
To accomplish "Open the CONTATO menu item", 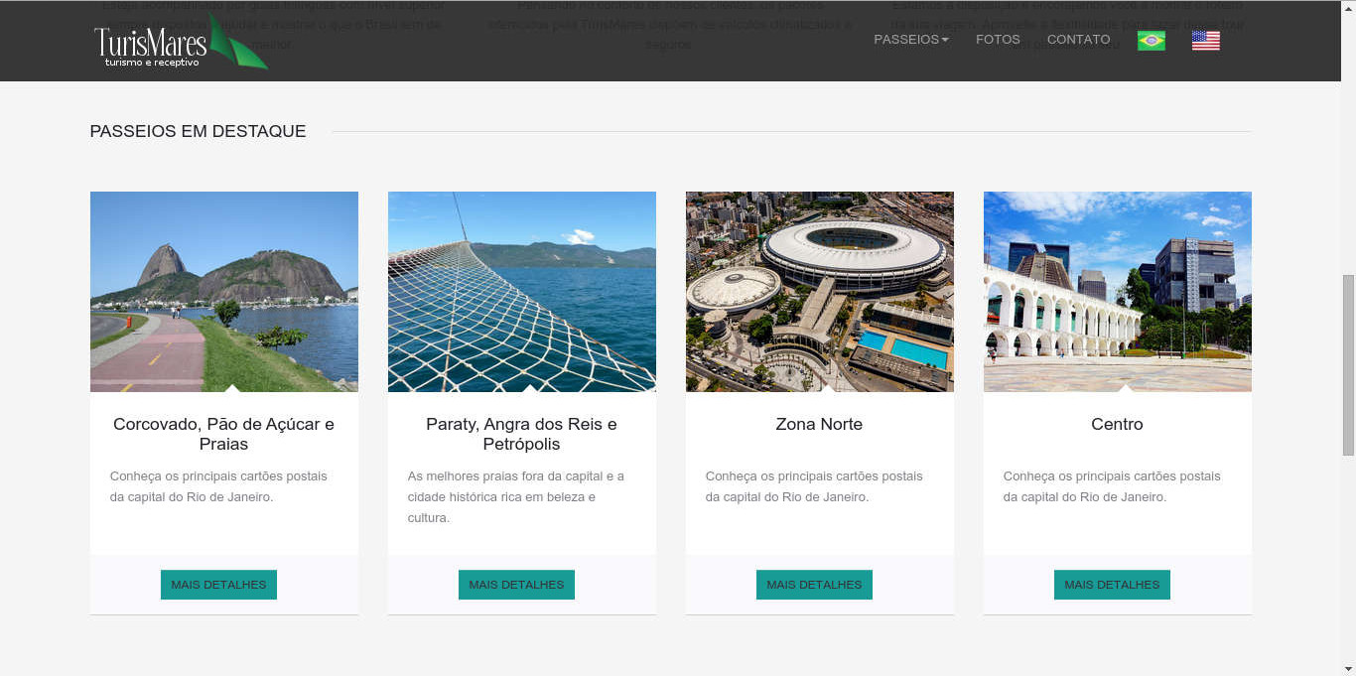I will coord(1079,40).
